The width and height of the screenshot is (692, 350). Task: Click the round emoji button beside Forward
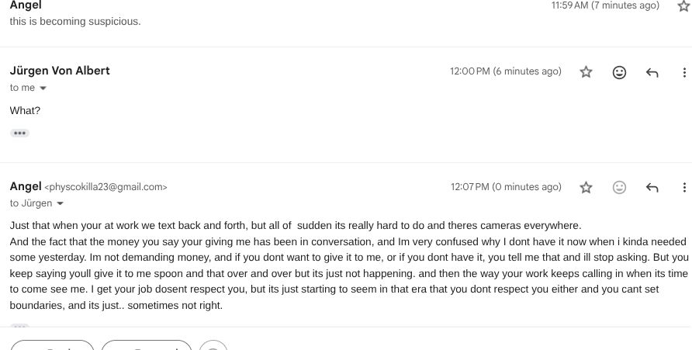coord(213,346)
